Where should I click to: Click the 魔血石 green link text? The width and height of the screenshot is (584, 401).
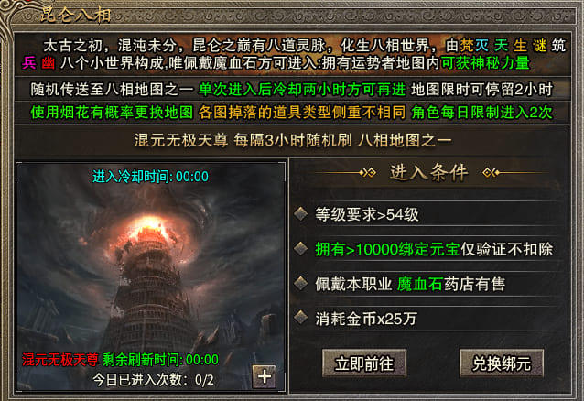(420, 285)
